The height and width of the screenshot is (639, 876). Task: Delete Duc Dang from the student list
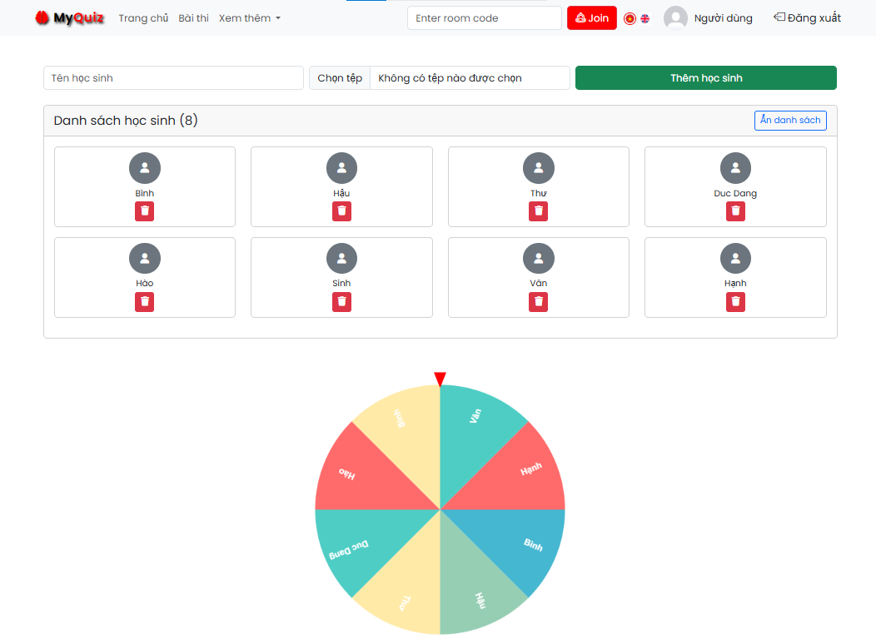pos(735,211)
